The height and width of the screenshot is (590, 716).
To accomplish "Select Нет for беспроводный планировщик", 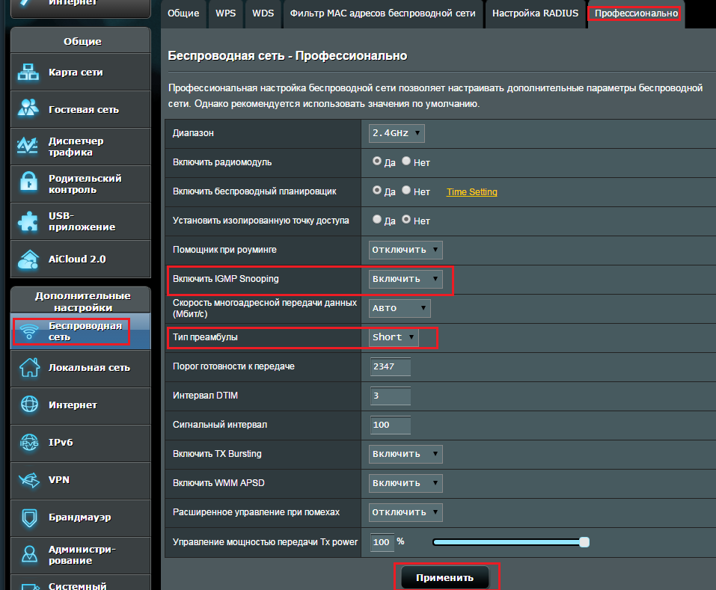I will pyautogui.click(x=406, y=191).
